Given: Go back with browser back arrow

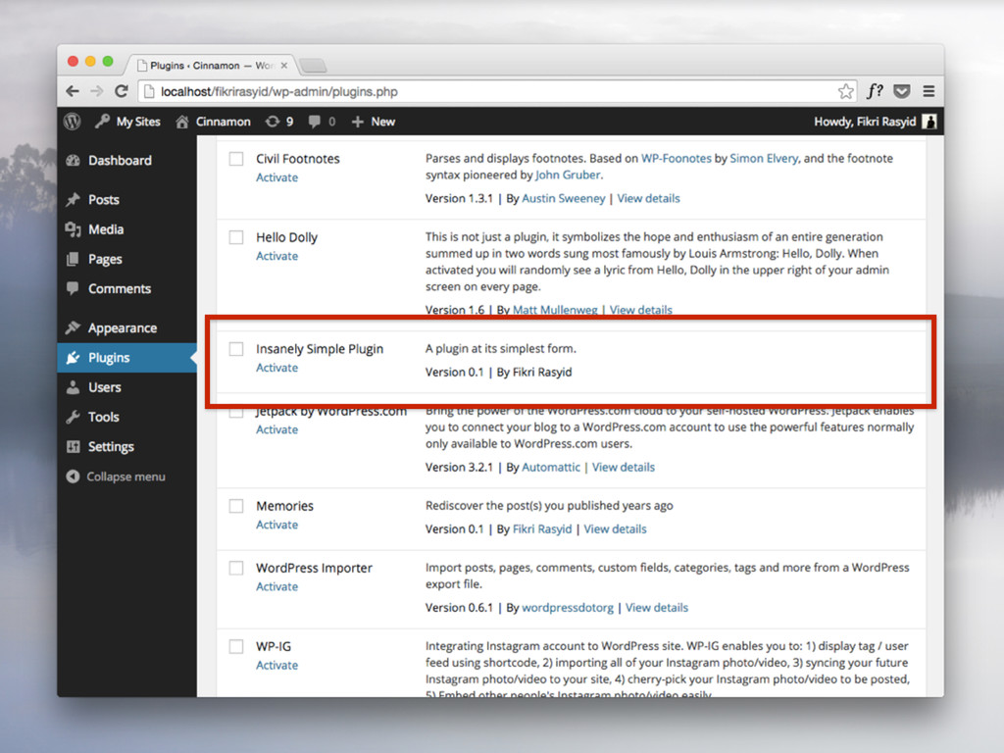Looking at the screenshot, I should (x=73, y=91).
